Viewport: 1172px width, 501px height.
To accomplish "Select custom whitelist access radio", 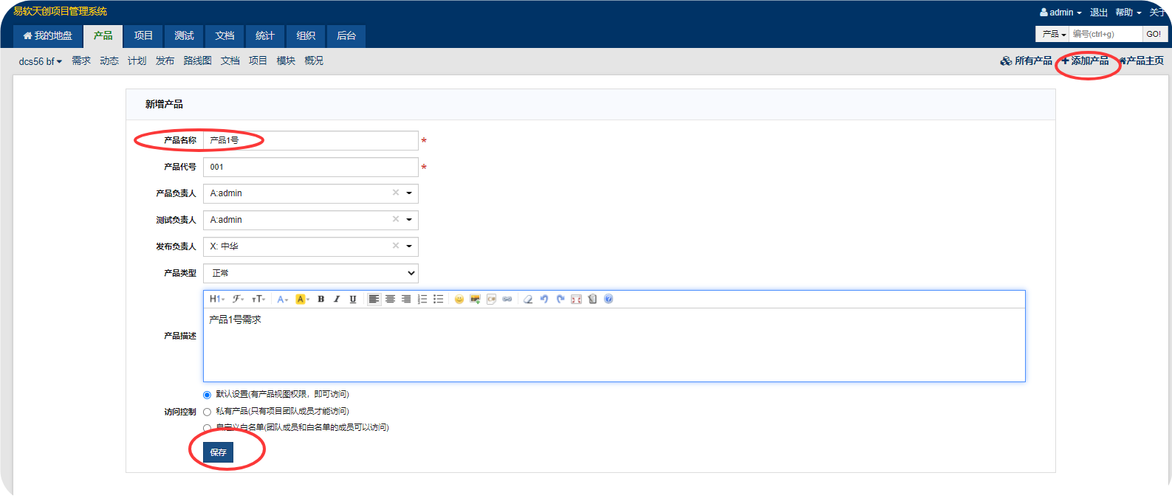I will (x=207, y=428).
